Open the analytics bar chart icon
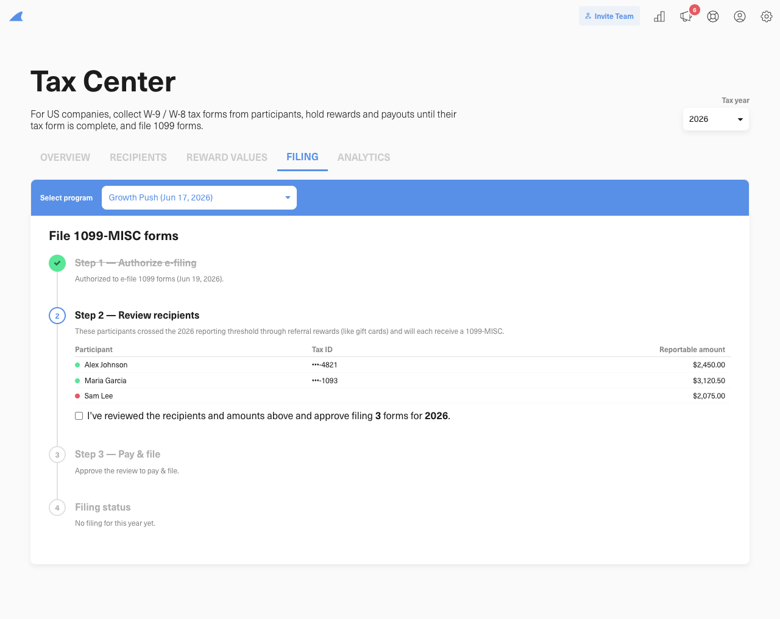 [659, 16]
